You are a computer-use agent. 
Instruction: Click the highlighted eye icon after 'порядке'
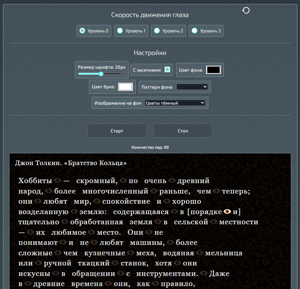(227, 211)
